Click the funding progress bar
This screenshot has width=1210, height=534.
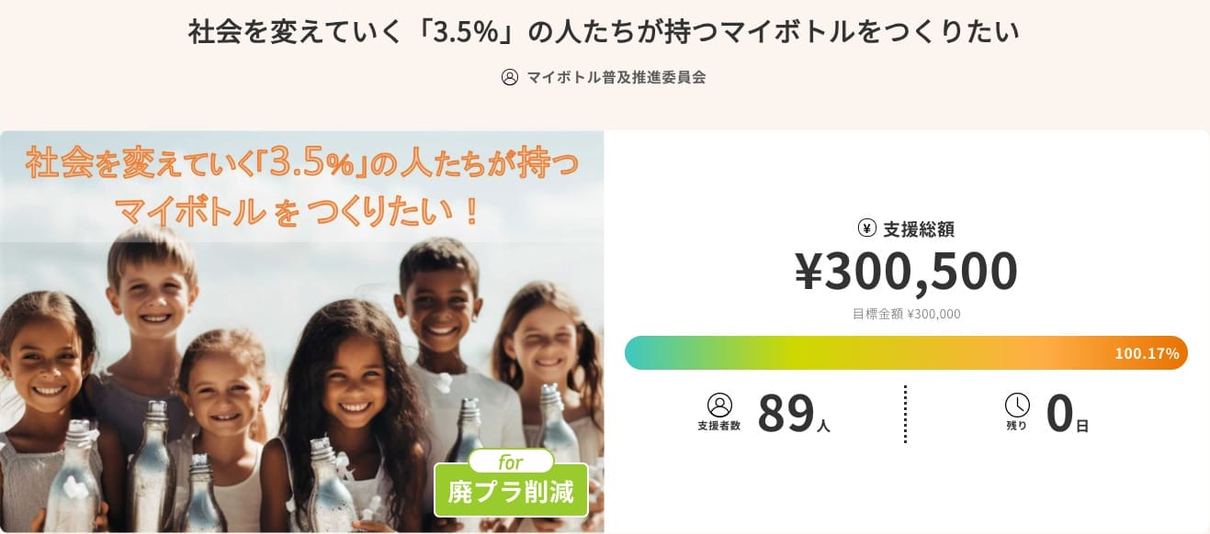[864, 353]
